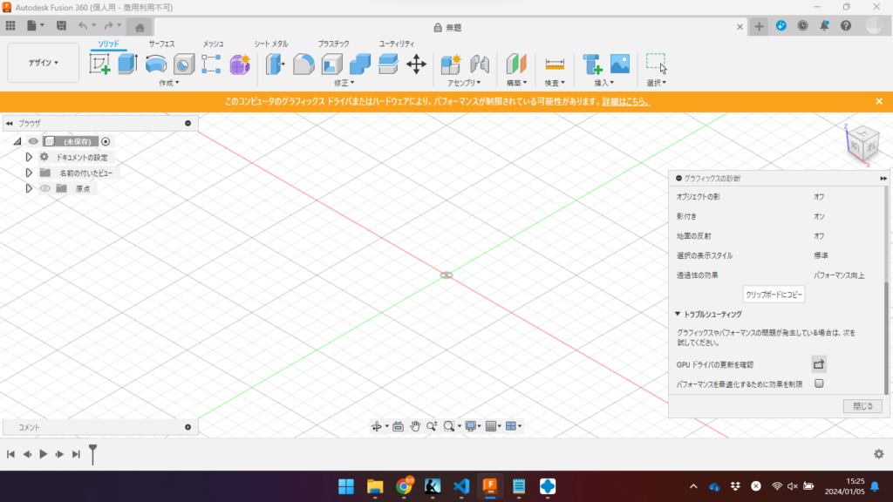This screenshot has width=893, height=502.
Task: Select the Create Sketch tool
Action: [99, 64]
